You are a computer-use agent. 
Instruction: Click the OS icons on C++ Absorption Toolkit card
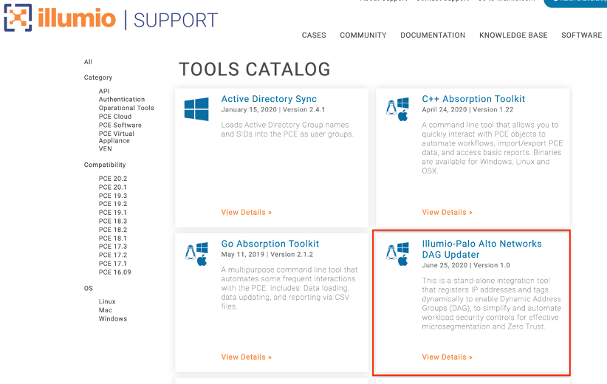click(x=397, y=109)
